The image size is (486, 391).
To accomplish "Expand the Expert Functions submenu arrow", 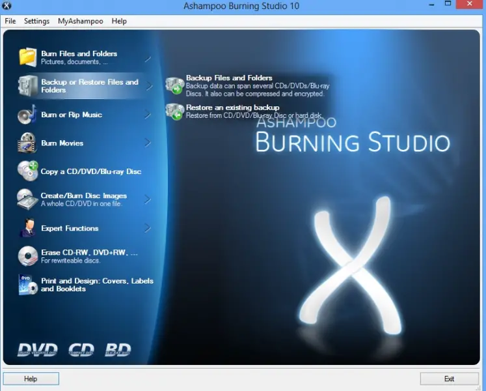I will tap(148, 228).
